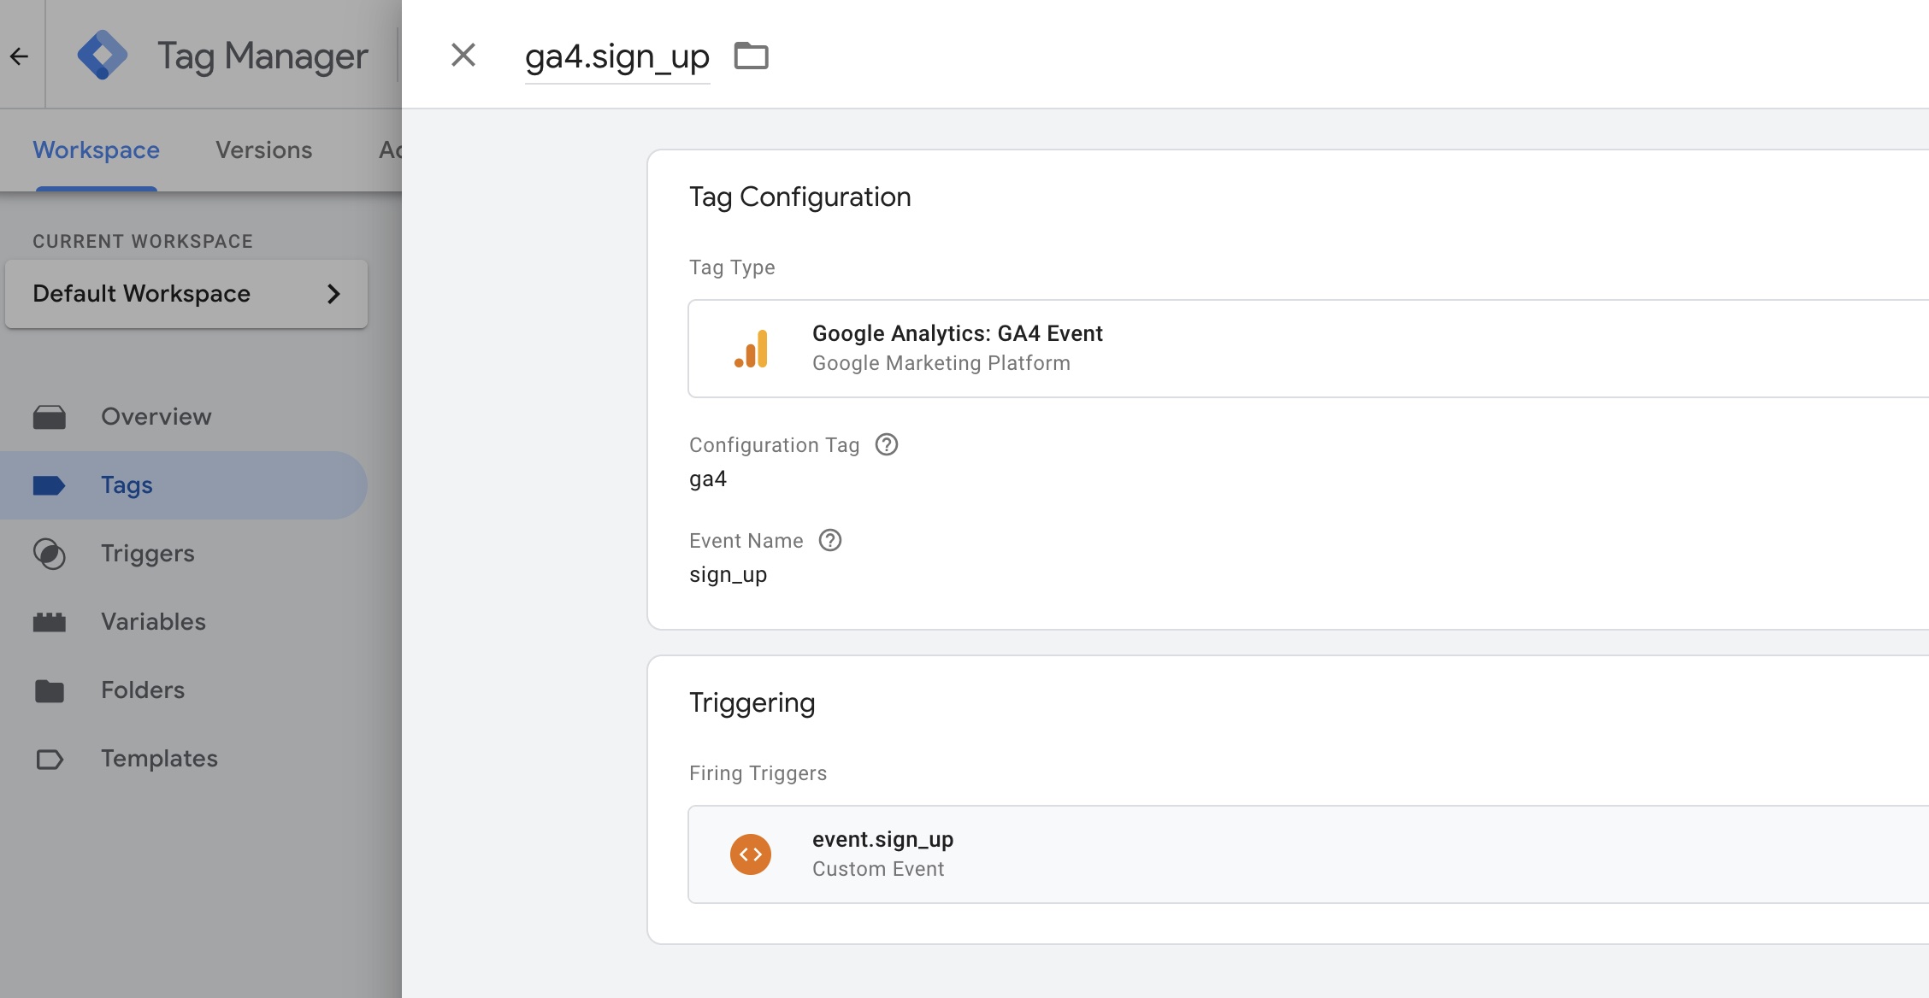Go to Triggers in the sidebar
This screenshot has width=1929, height=998.
[147, 554]
